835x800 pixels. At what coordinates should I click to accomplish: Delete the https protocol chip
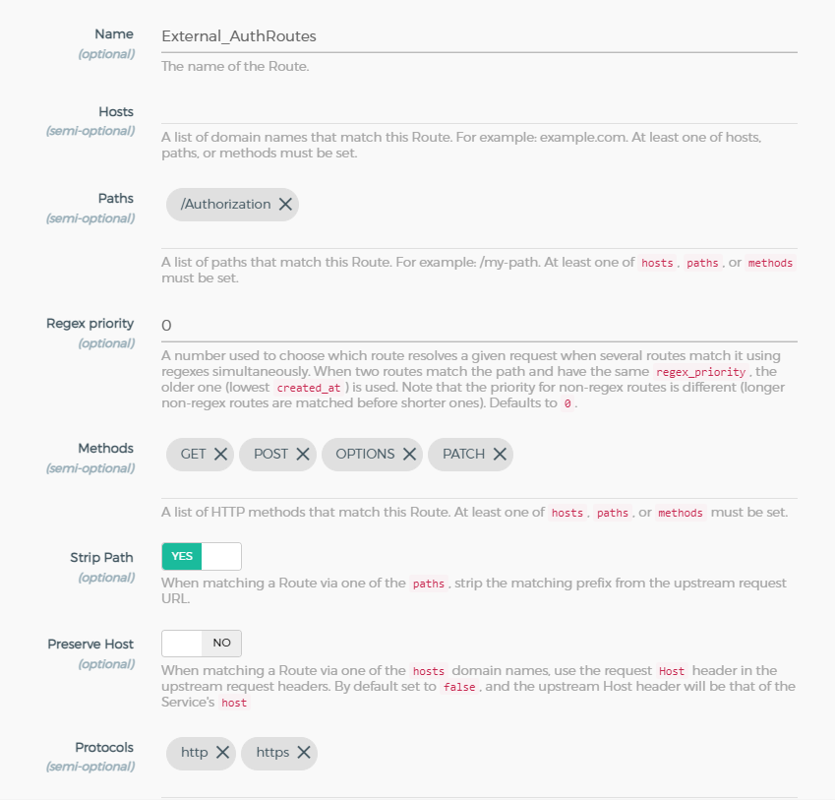coord(304,753)
